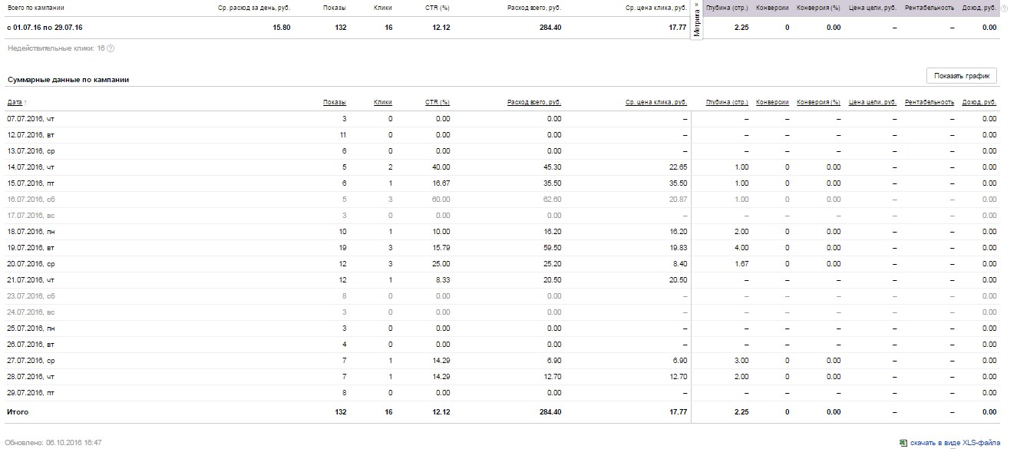Sort table by CTR (%) column link

(x=438, y=102)
